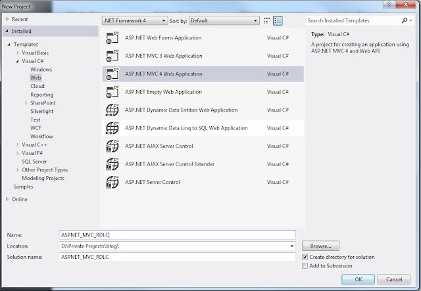Screen dimensions: 421x291
Task: Click Search Installed Templates box
Action: pos(353,20)
